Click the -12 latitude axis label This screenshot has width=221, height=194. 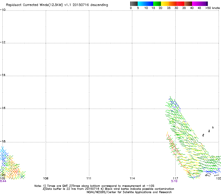pyautogui.click(x=3, y=42)
